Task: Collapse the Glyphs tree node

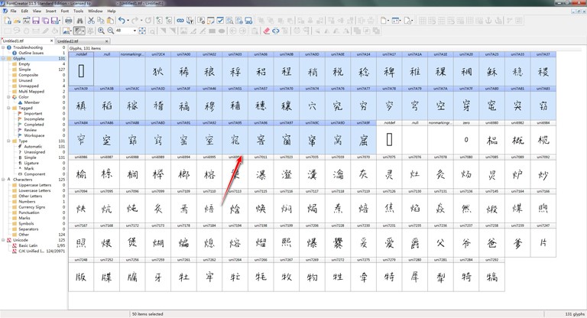Action: point(3,58)
